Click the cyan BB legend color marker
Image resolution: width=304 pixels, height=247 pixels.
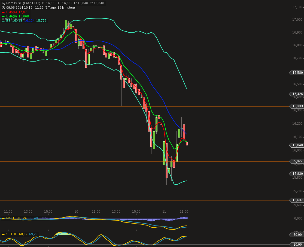3,21
